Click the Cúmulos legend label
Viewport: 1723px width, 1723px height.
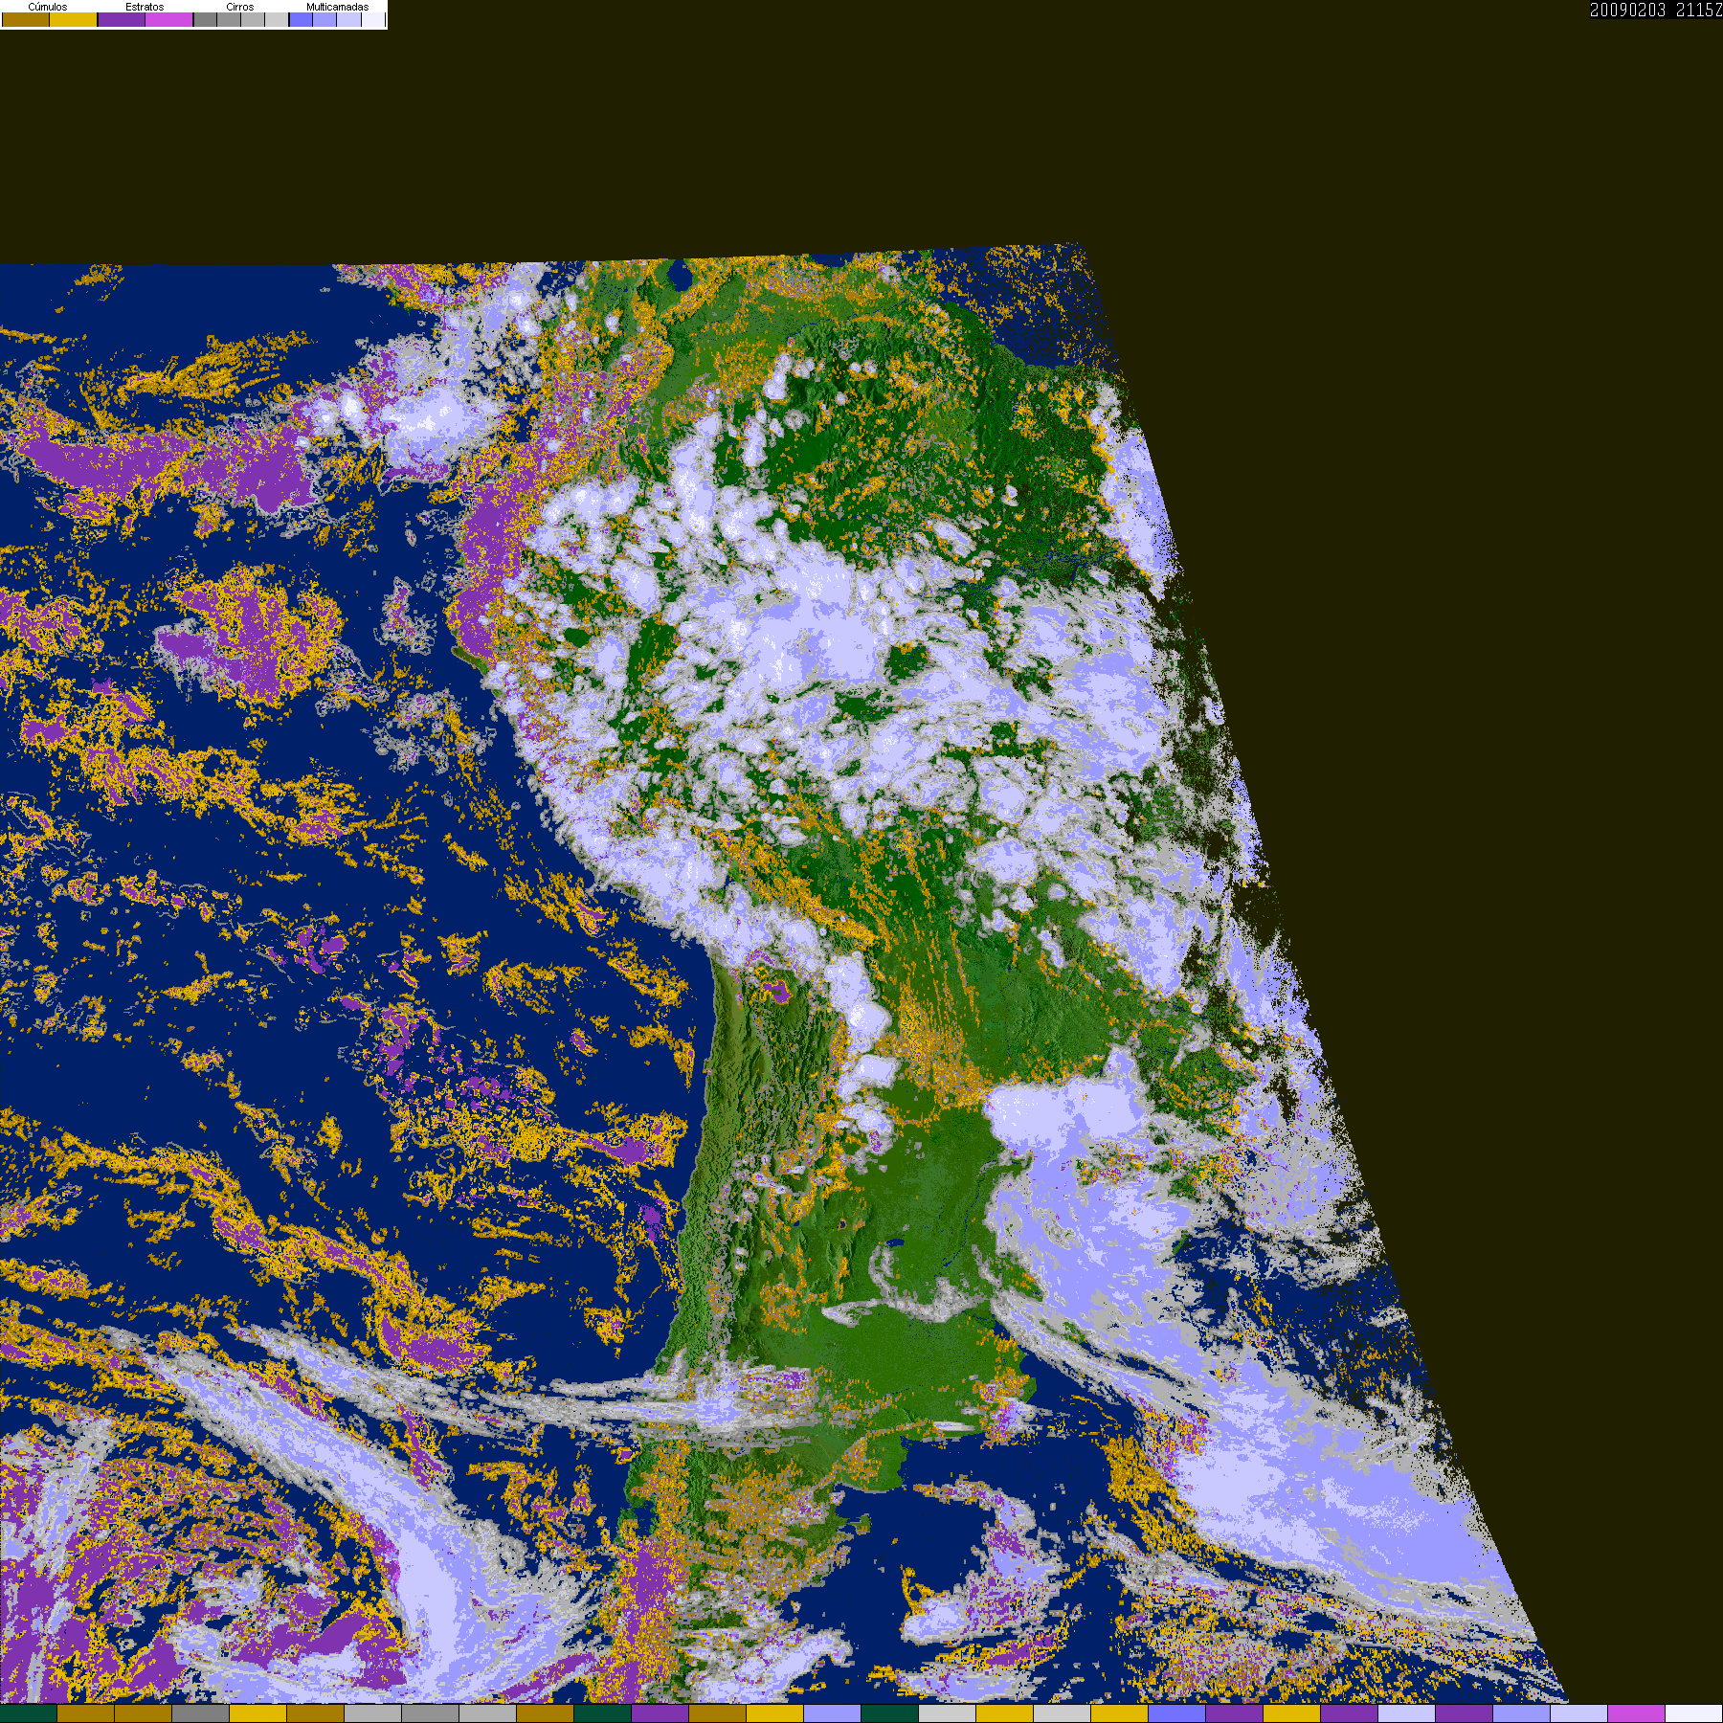tap(48, 7)
